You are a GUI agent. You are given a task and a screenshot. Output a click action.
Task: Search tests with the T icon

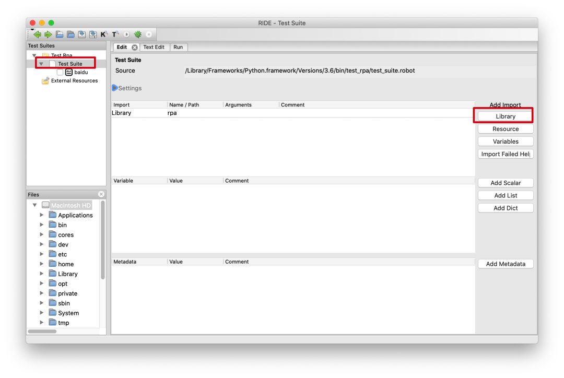(115, 34)
